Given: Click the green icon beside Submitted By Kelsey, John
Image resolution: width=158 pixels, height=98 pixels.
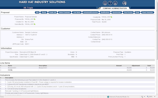Looking at the screenshot, I should 34,24.
